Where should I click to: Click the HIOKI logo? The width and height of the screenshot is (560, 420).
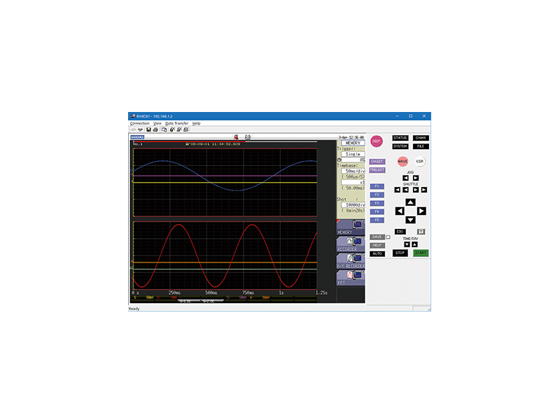(137, 137)
